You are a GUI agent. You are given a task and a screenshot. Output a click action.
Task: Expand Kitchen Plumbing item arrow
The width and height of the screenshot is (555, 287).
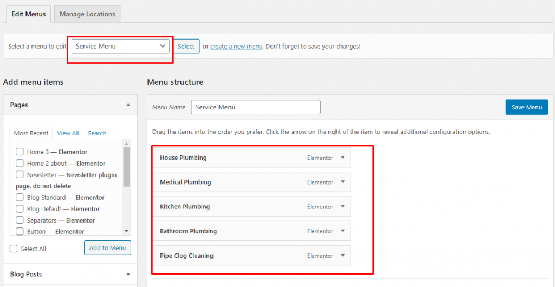[x=343, y=206]
